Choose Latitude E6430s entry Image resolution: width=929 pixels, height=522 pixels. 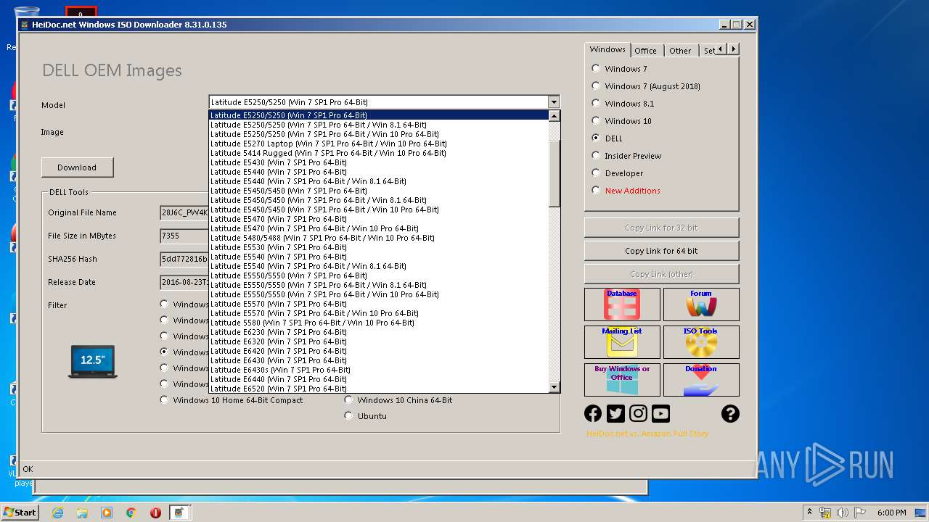click(x=378, y=370)
